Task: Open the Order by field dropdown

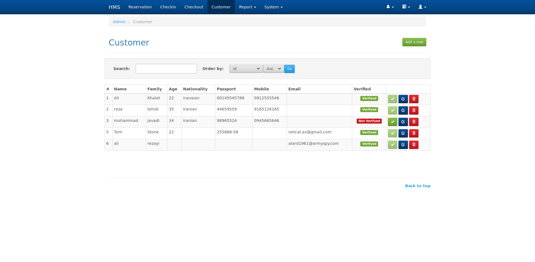Action: (246, 69)
